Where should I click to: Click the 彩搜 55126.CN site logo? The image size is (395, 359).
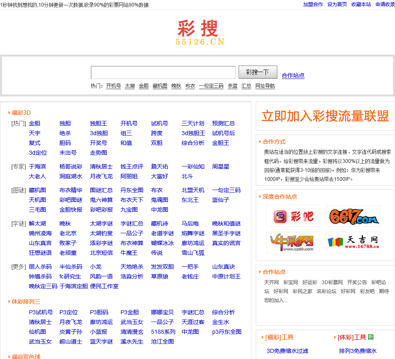coord(200,33)
